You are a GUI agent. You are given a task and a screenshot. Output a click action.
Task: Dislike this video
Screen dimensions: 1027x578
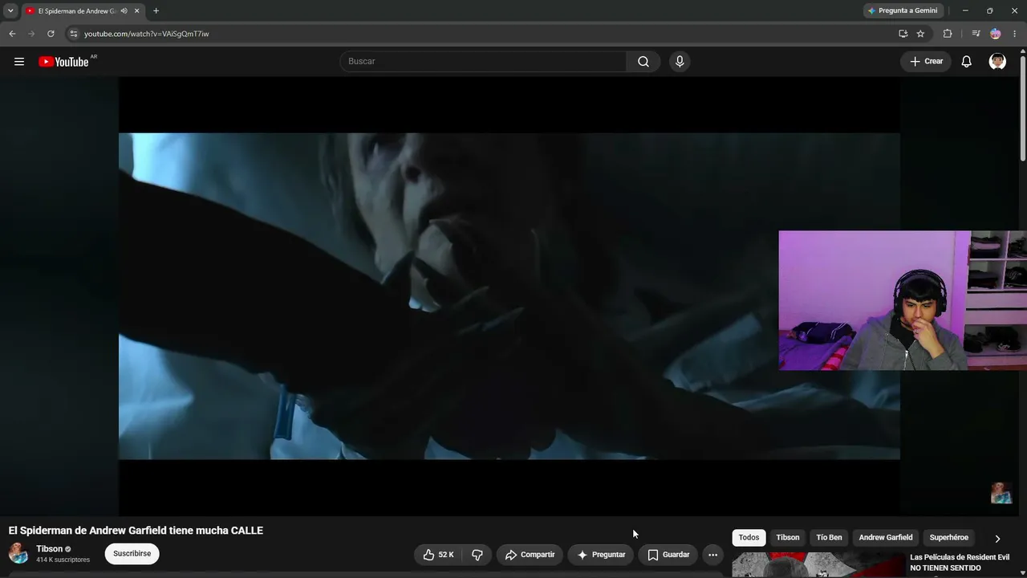click(x=477, y=555)
